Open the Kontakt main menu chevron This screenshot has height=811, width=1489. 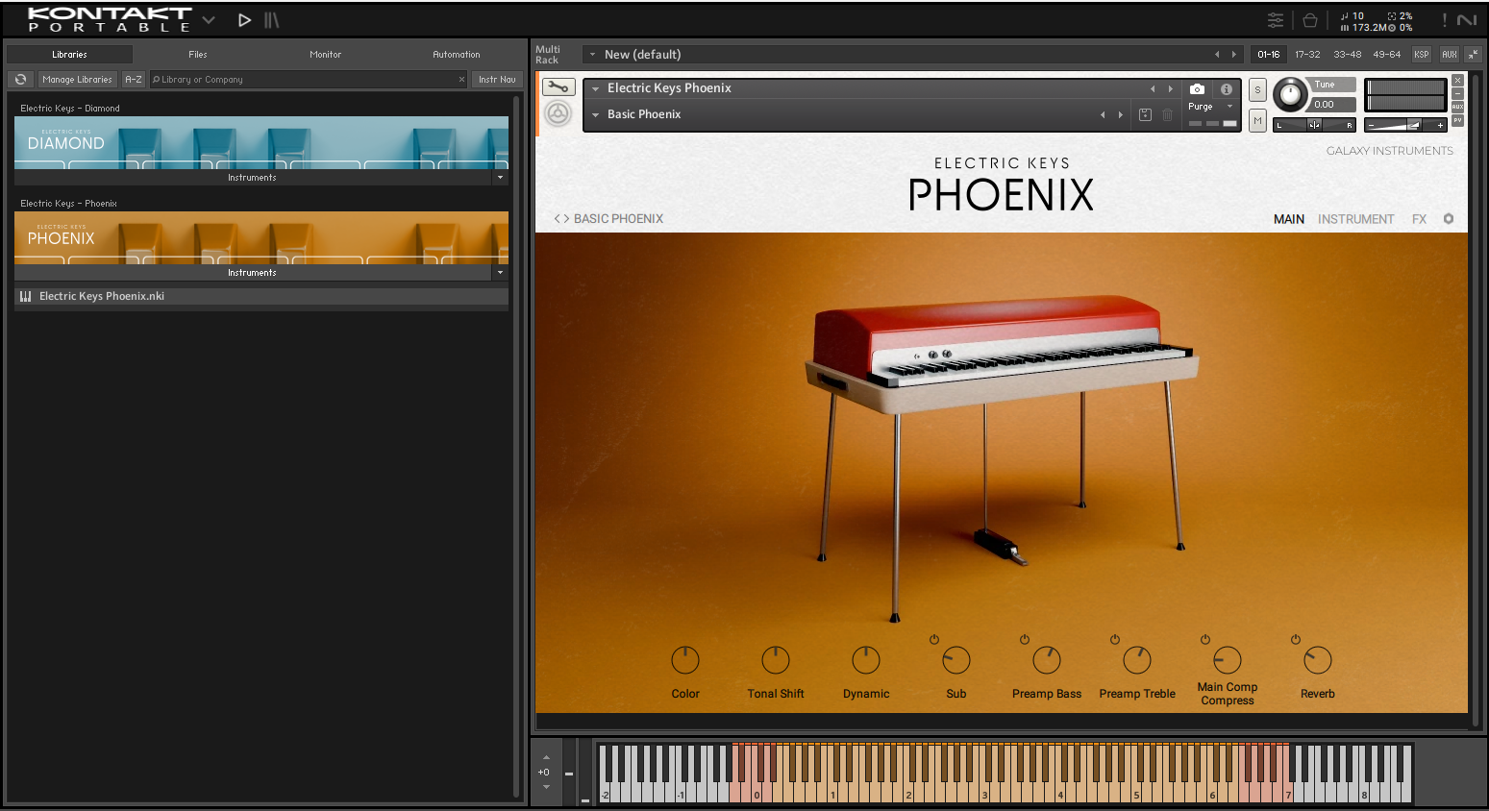pos(209,20)
